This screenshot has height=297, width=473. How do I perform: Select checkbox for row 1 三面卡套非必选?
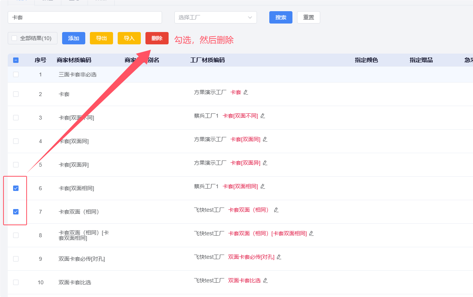pos(16,74)
